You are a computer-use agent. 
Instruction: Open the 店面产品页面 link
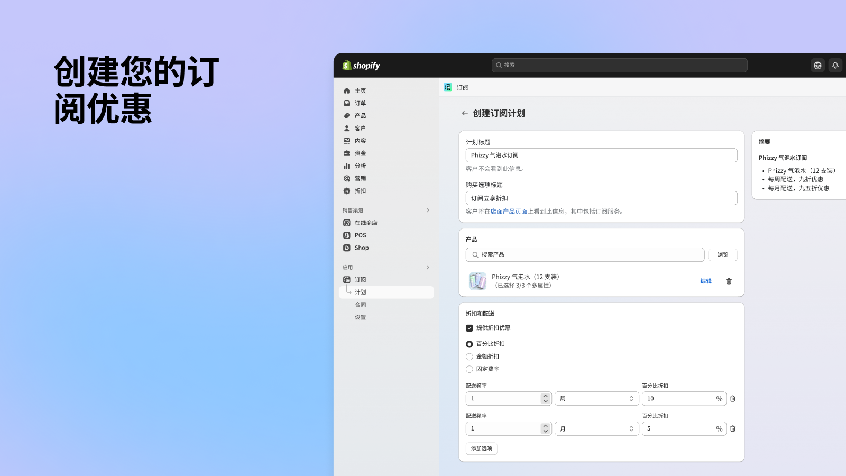(x=509, y=212)
